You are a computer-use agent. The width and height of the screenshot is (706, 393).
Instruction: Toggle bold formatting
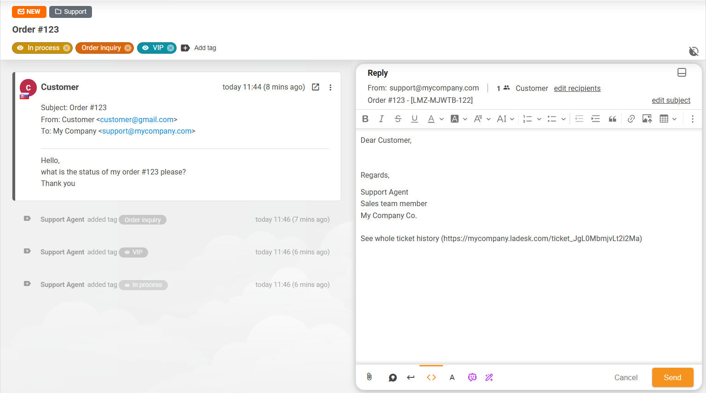[x=365, y=118]
